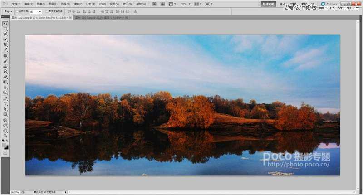Open the workspace switcher double-arrow menu
The image size is (363, 195).
[x=313, y=4]
